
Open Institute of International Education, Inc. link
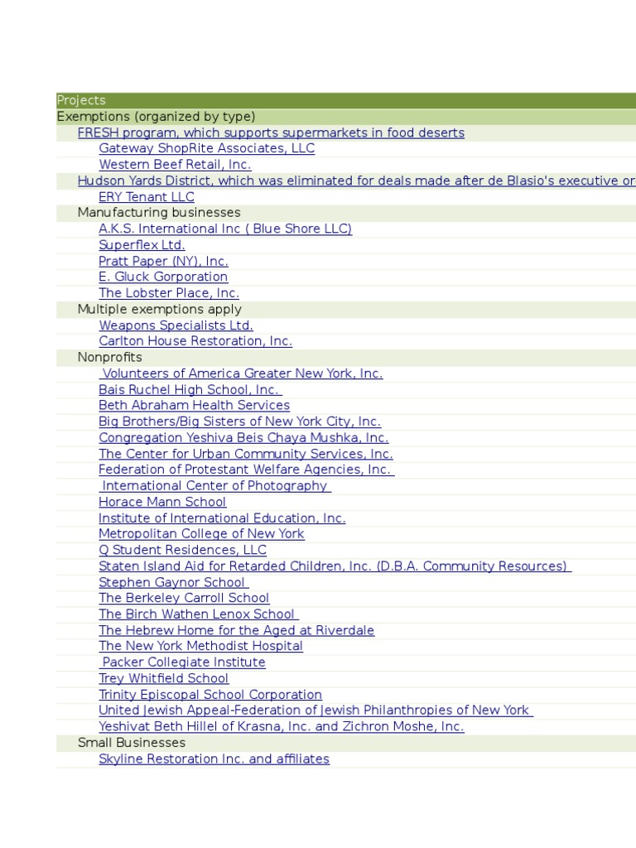[222, 519]
